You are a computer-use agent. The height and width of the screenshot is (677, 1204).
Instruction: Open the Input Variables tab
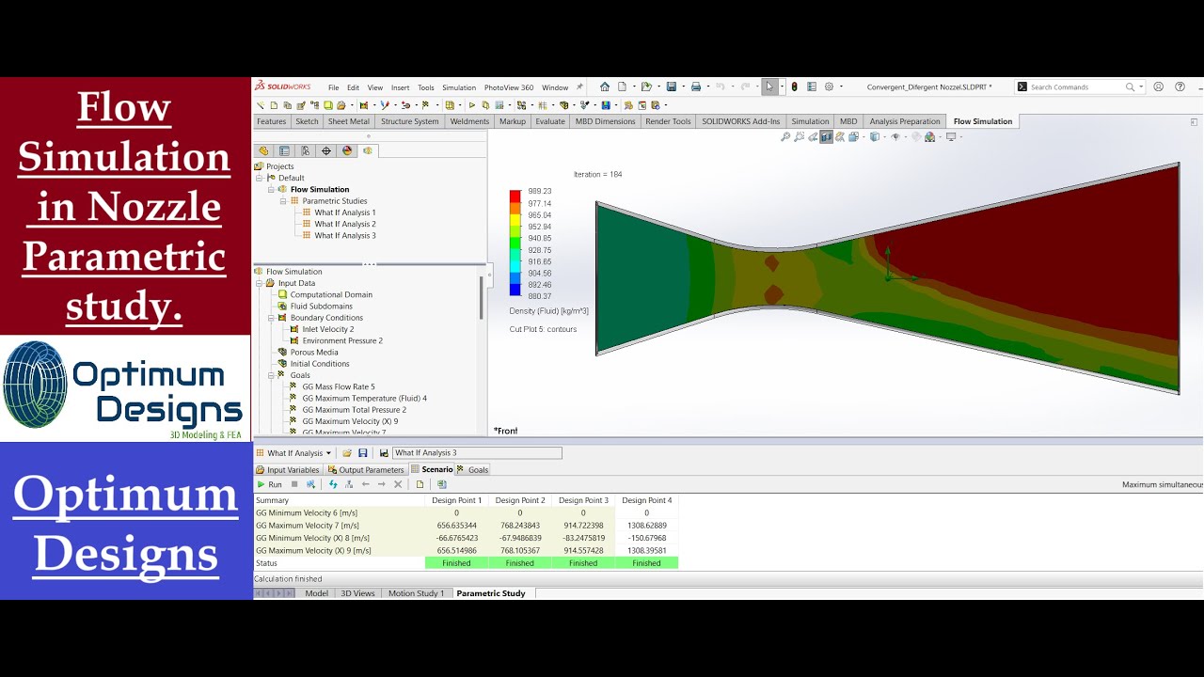(x=288, y=469)
